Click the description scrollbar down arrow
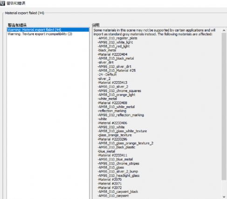The image size is (227, 199). click(x=224, y=196)
